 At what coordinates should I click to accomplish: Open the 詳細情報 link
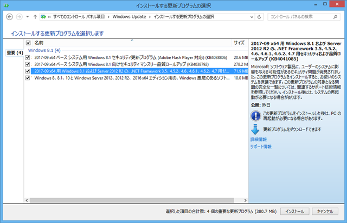pos(259,140)
